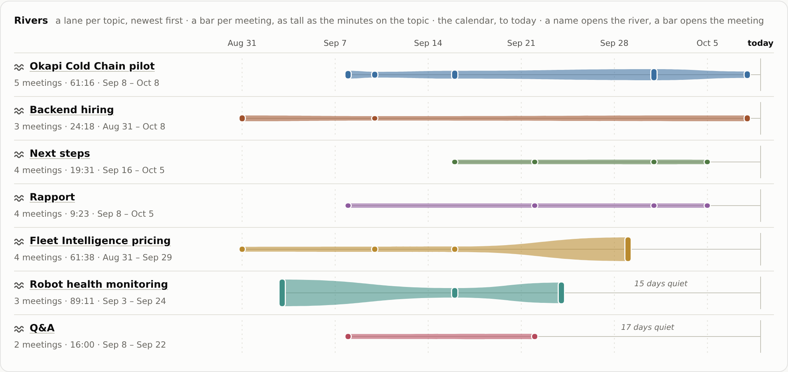The height and width of the screenshot is (372, 788).
Task: Open the last Rapport meeting dot
Action: tap(707, 206)
